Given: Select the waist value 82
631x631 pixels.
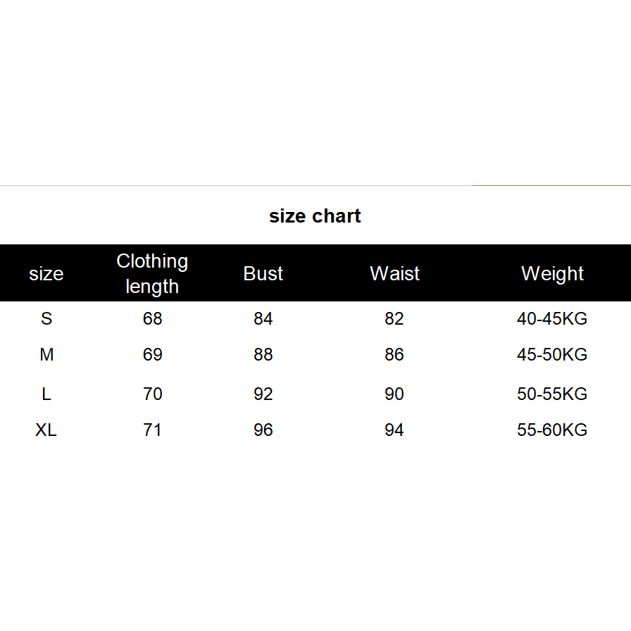Looking at the screenshot, I should point(394,319).
